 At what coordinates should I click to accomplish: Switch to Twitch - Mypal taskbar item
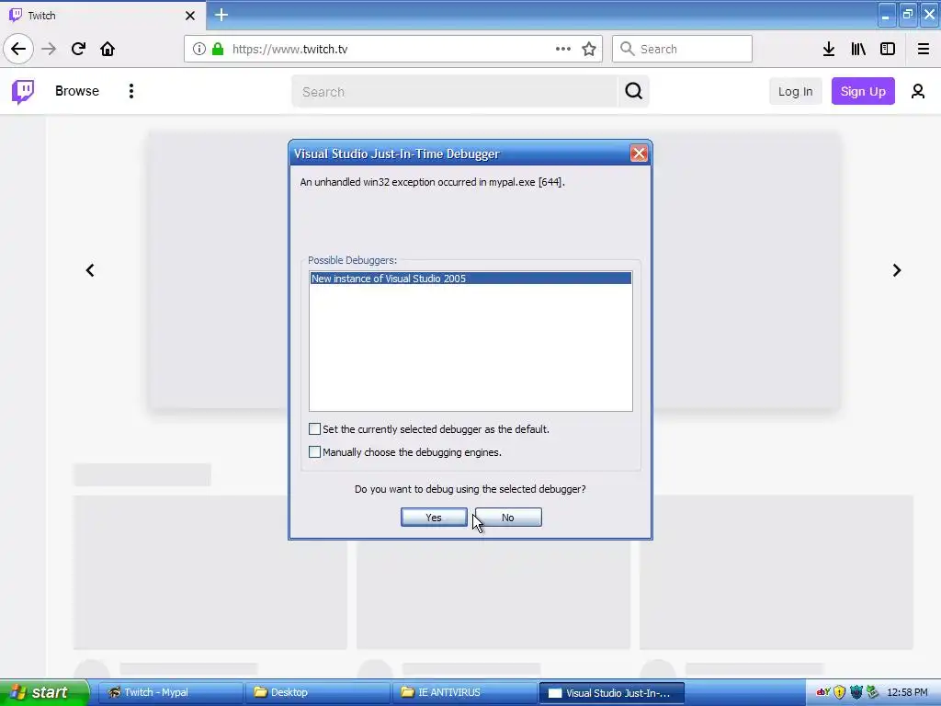pyautogui.click(x=170, y=693)
